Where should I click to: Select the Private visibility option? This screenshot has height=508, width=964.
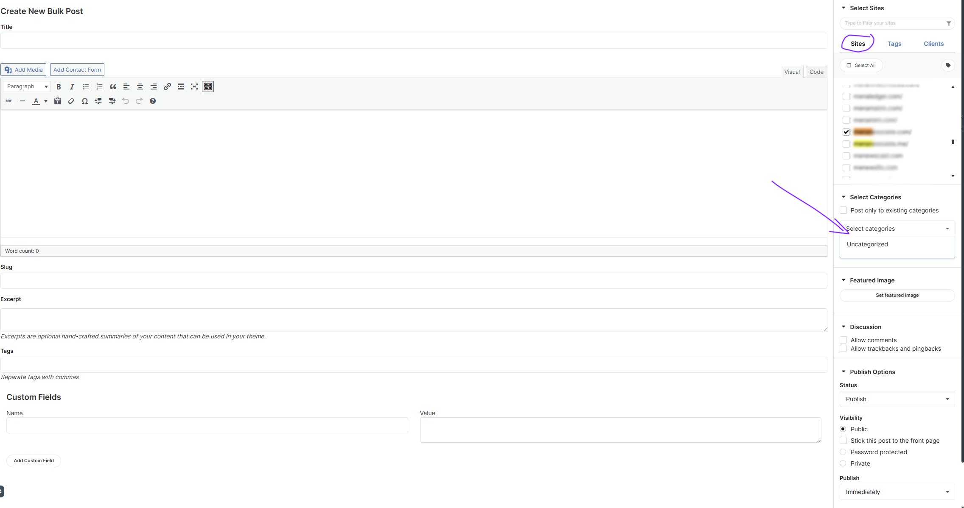843,463
